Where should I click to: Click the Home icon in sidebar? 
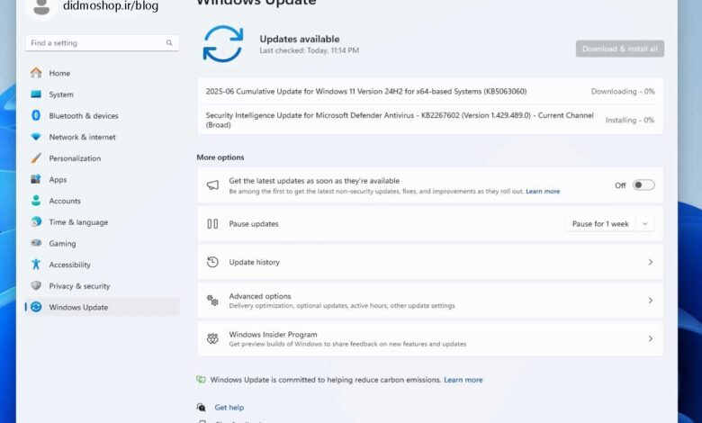coord(36,73)
